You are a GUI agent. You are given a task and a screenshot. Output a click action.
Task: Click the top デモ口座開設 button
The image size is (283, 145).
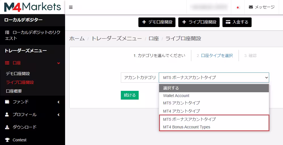click(157, 22)
